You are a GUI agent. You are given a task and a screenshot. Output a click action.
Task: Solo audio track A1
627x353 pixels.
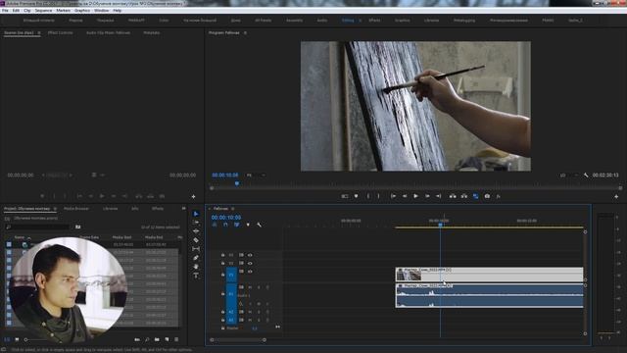coord(259,287)
